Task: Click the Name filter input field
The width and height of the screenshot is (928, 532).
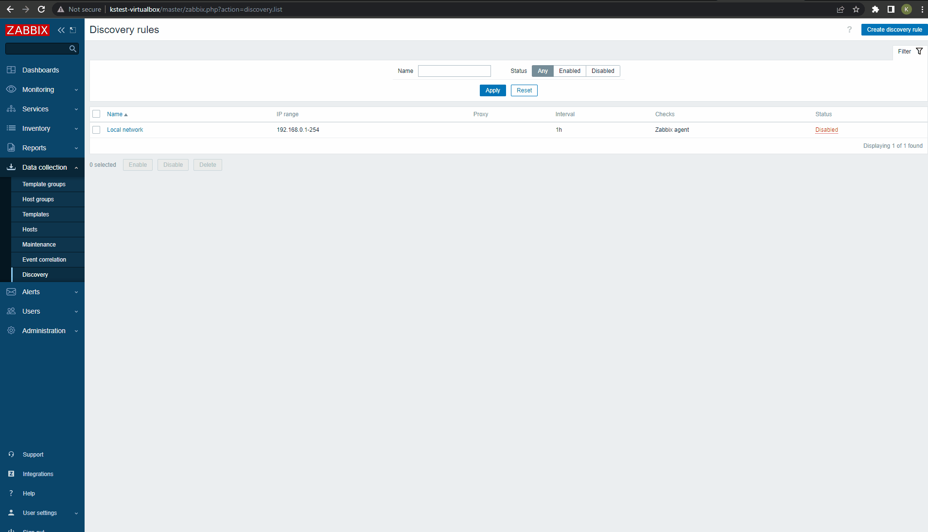Action: tap(454, 71)
